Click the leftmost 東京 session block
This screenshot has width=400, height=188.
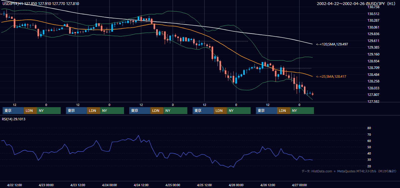pyautogui.click(x=13, y=111)
